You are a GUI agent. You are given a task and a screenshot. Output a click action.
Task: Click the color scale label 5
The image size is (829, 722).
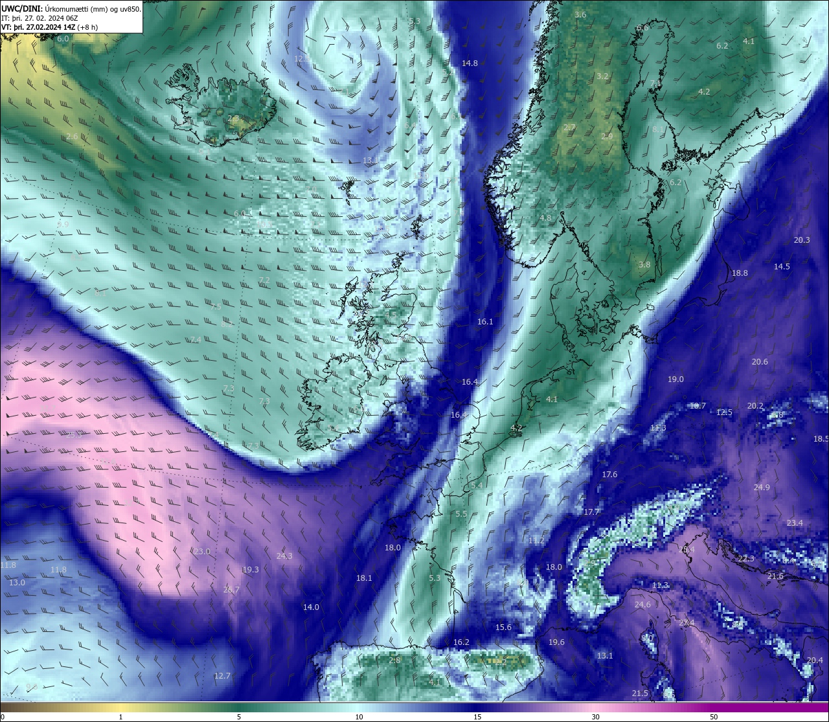239,717
